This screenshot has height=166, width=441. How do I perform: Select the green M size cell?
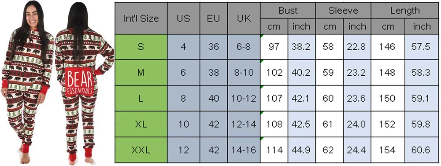[141, 73]
